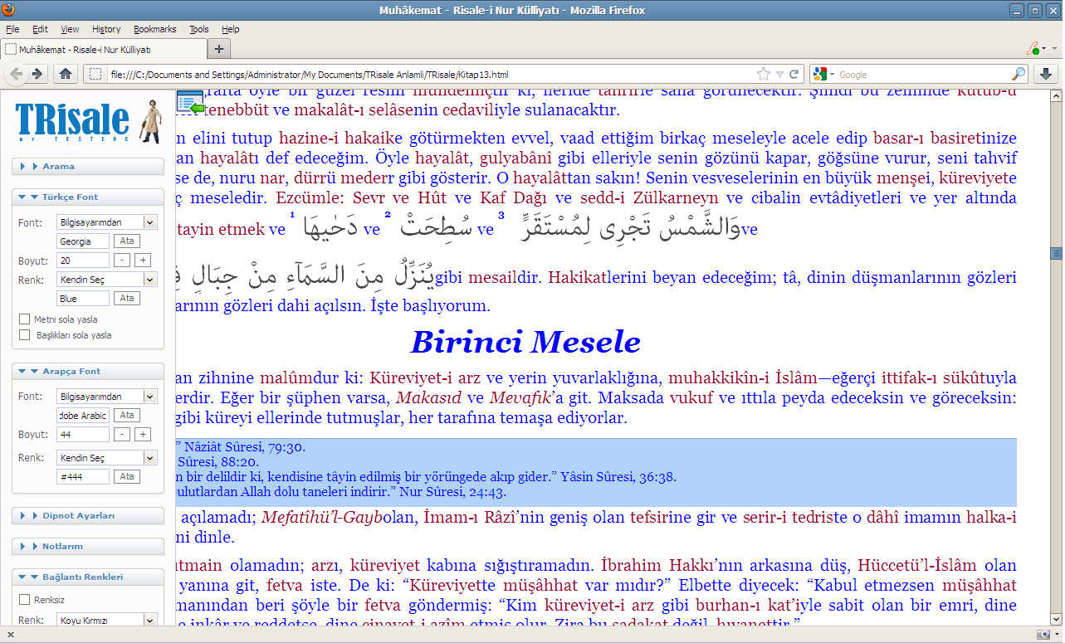This screenshot has width=1065, height=643.
Task: Enable Başlıkları sola yasla checkbox
Action: coord(24,335)
